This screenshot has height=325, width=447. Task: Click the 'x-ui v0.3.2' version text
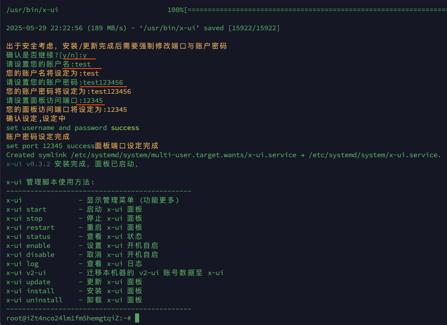tap(28, 164)
